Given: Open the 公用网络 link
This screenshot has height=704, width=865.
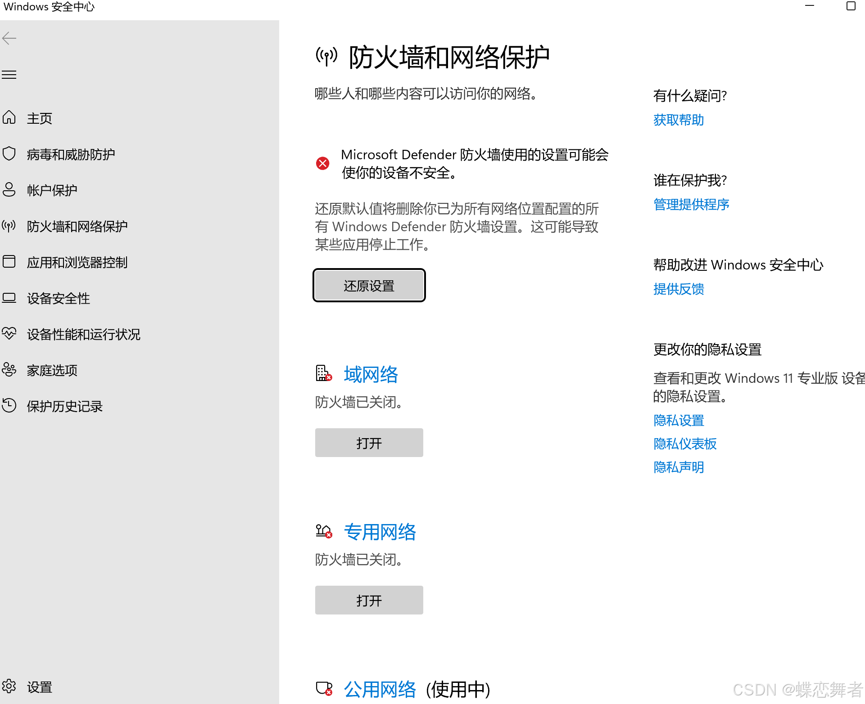Looking at the screenshot, I should 380,689.
